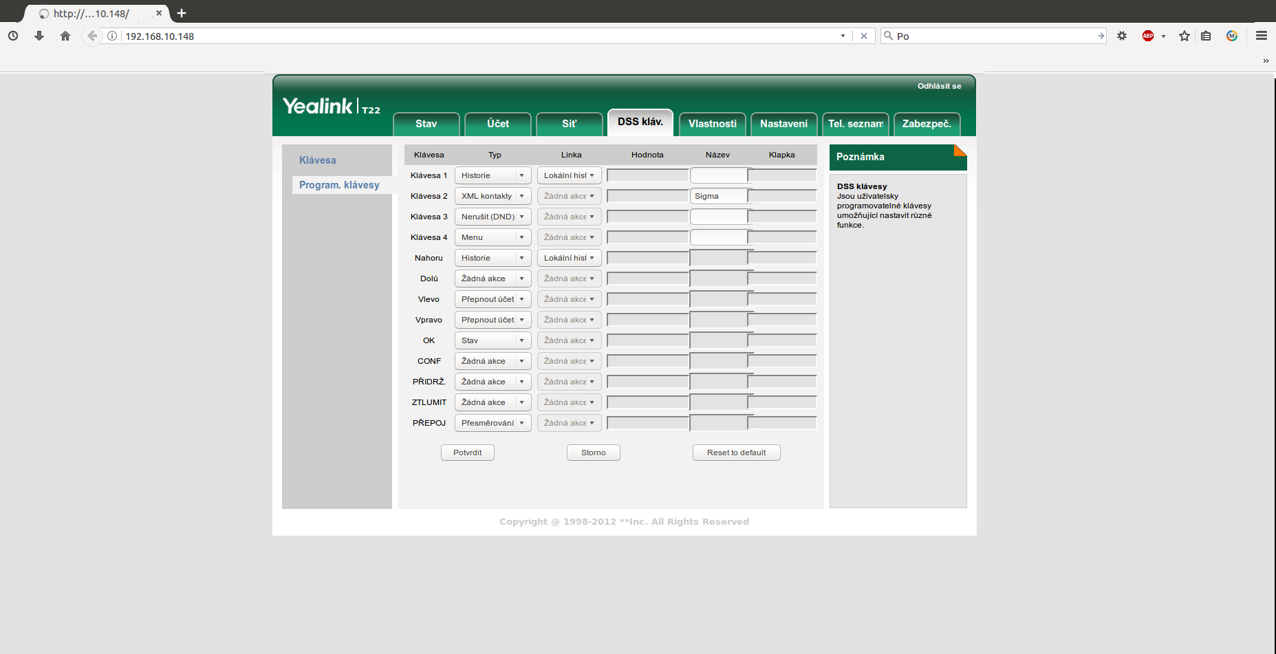Open the Nastavení tab
This screenshot has width=1276, height=654.
pos(783,124)
